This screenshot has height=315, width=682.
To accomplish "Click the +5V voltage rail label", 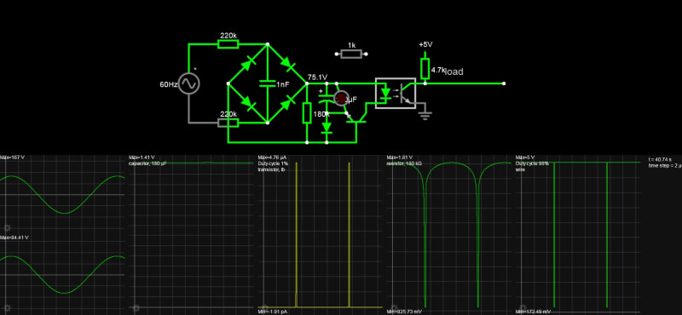I will (425, 45).
